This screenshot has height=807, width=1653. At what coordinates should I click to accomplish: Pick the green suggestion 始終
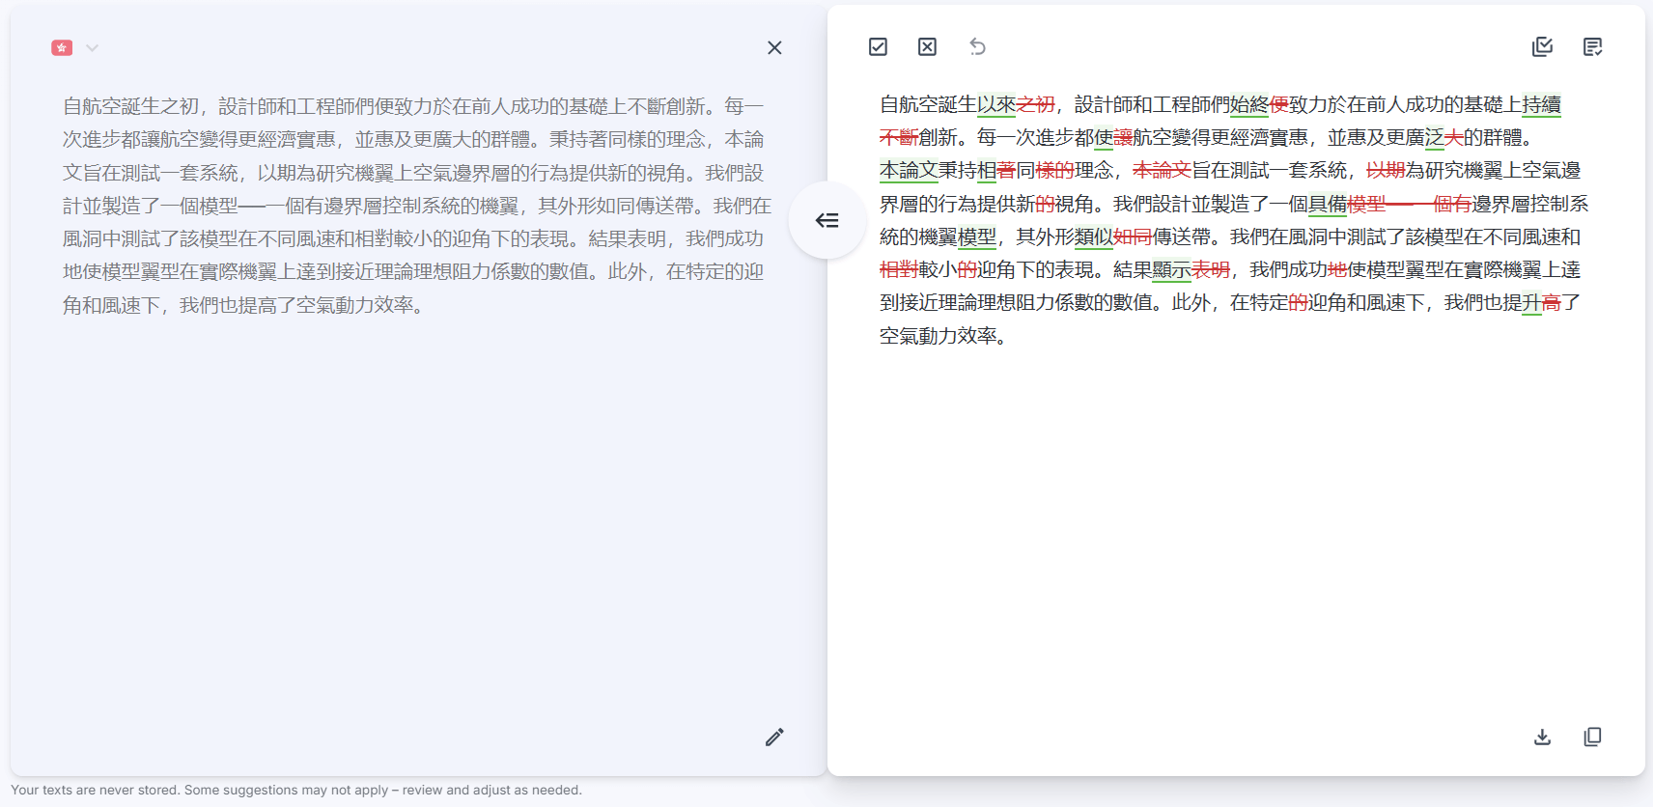[x=1249, y=104]
